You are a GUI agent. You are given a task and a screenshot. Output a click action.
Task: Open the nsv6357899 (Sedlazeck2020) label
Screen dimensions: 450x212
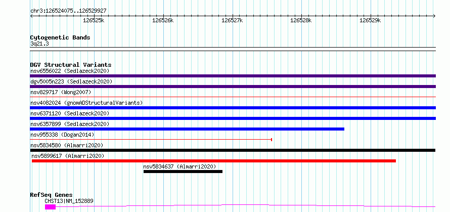70,124
